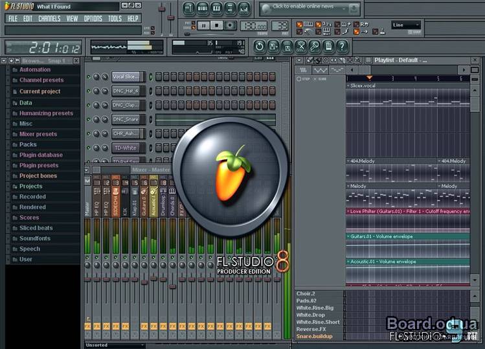This screenshot has height=349, width=485.
Task: Mute the TD-White channel green LED
Action: click(x=89, y=148)
